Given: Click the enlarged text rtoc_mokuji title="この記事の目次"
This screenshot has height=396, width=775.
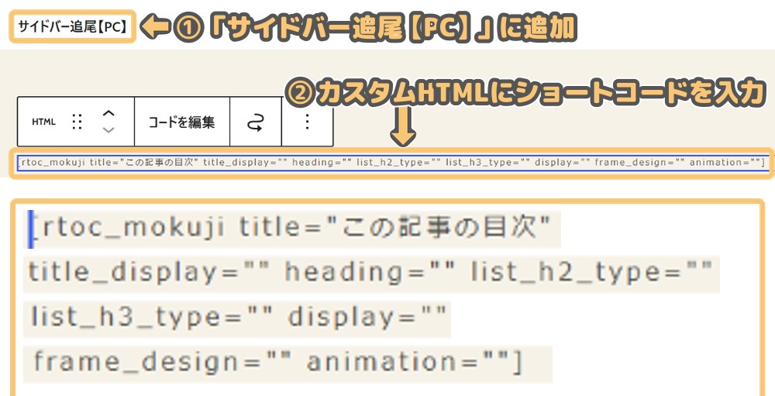Looking at the screenshot, I should coord(296,229).
